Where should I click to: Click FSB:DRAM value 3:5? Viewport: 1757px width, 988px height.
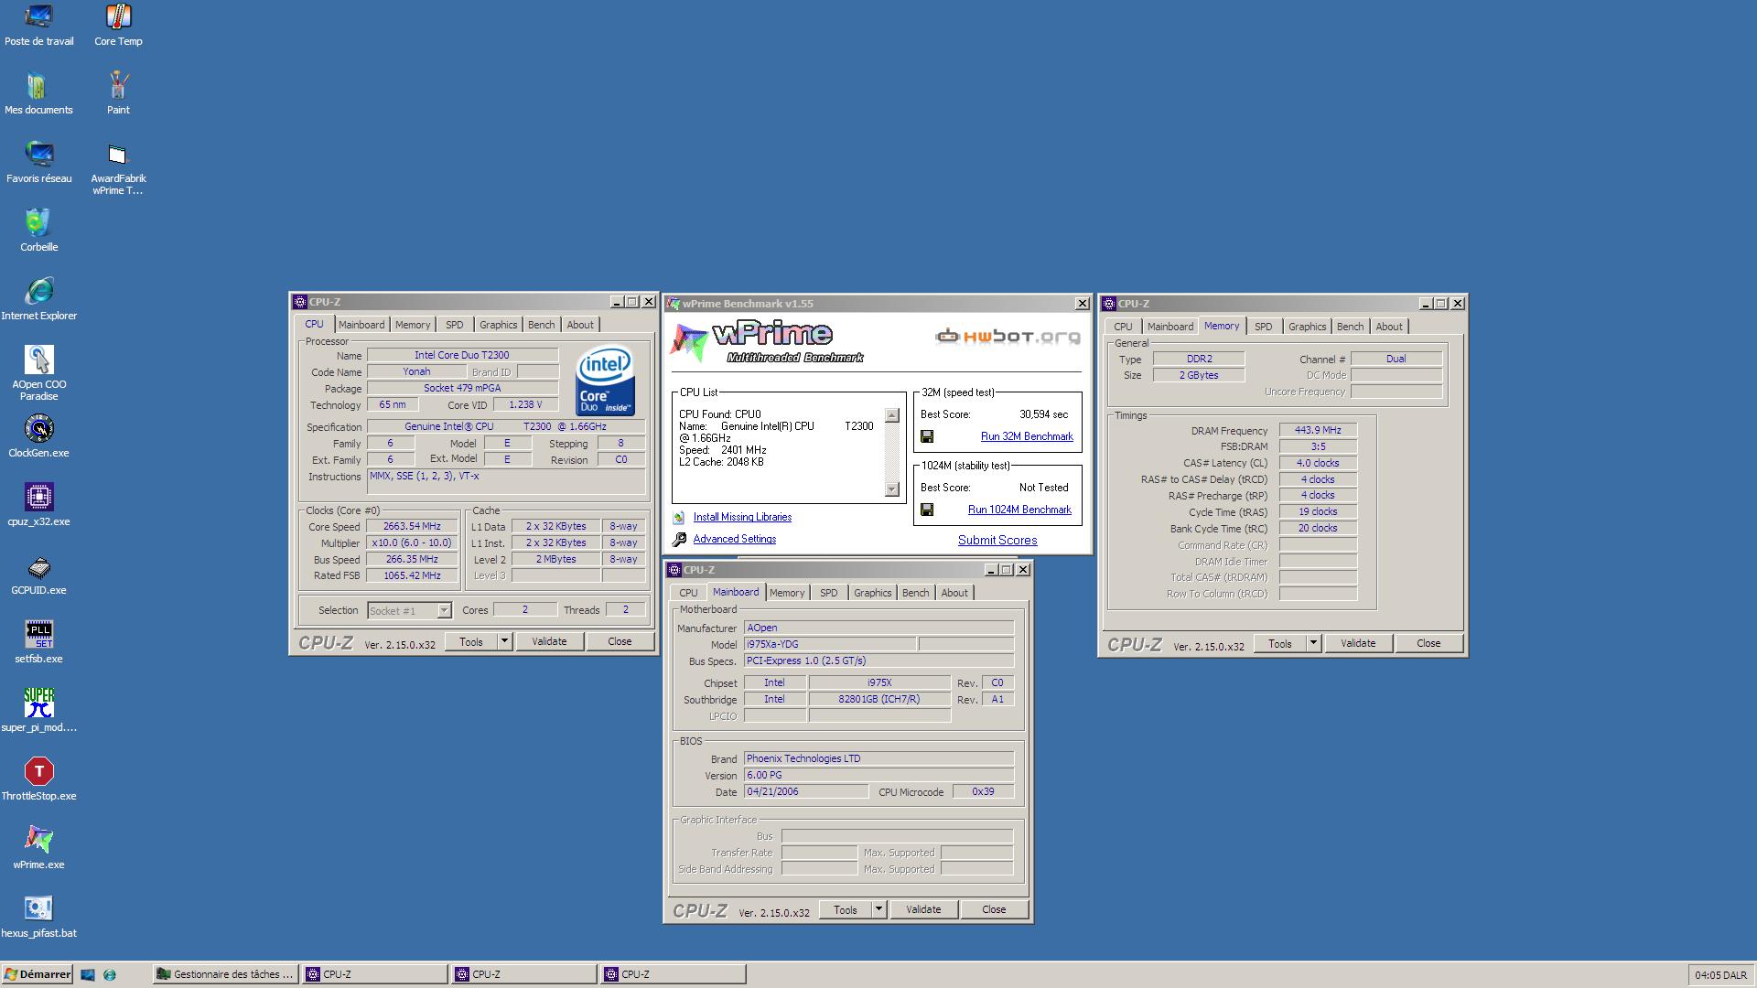(1318, 447)
